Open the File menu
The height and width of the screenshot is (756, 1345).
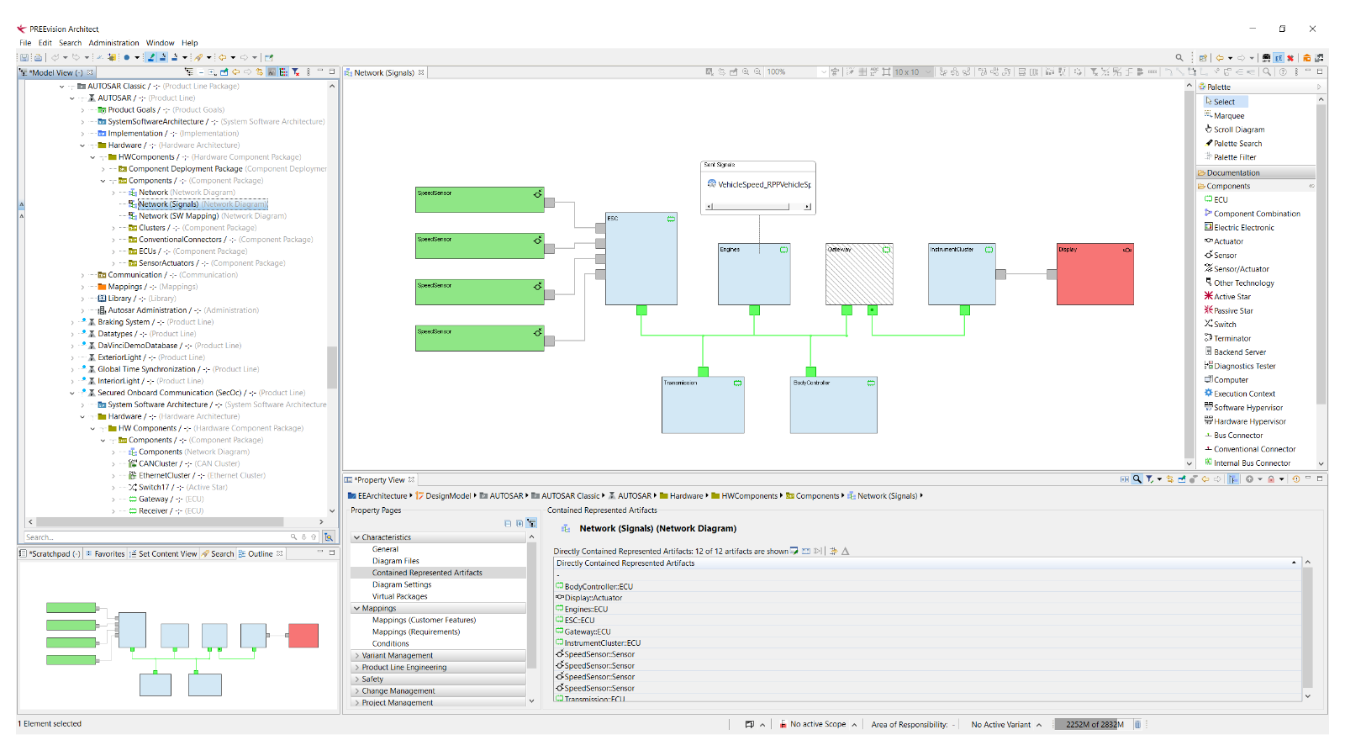(25, 43)
